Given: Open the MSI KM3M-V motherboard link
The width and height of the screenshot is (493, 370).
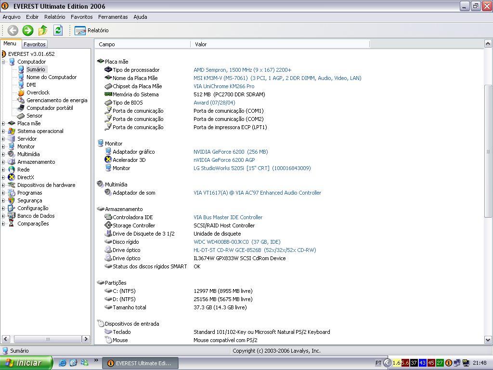Looking at the screenshot, I should coord(277,78).
